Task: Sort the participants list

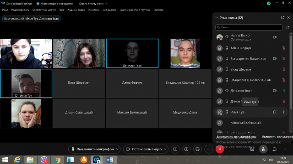Action: pos(288,27)
